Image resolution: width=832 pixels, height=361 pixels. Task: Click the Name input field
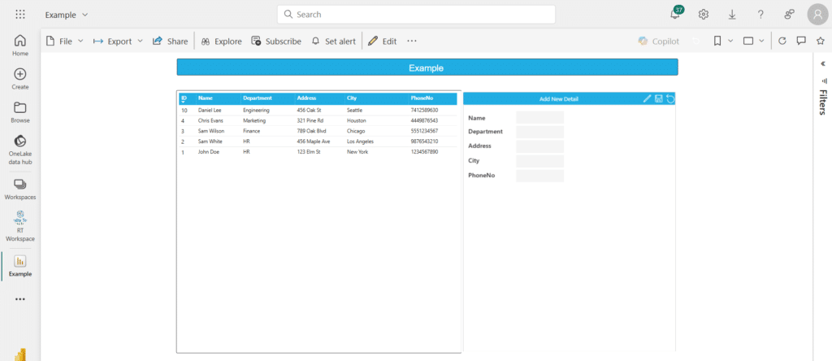[x=539, y=118]
